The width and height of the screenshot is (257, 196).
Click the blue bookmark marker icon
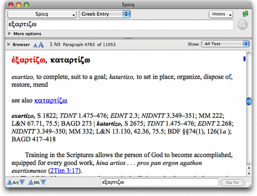(x=245, y=59)
